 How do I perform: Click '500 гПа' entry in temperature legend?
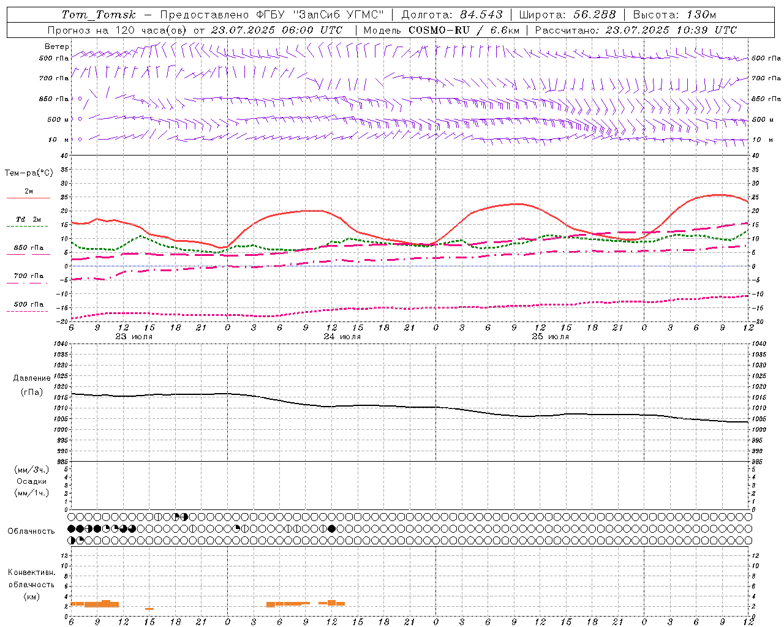click(x=29, y=304)
